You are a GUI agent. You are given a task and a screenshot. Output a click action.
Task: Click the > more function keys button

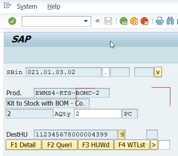pyautogui.click(x=154, y=145)
